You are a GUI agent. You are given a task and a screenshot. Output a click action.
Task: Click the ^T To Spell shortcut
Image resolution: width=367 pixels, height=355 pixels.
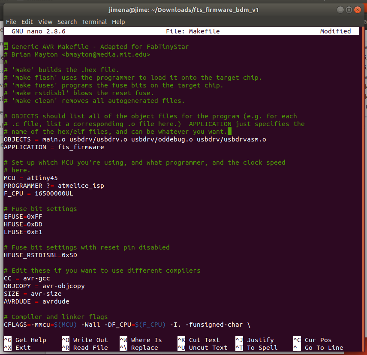pyautogui.click(x=256, y=348)
